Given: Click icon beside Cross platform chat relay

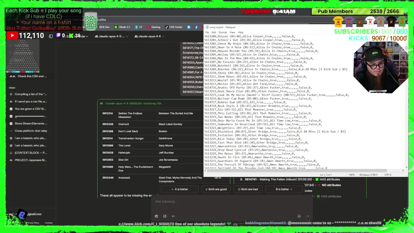Looking at the screenshot, I should (x=11, y=131).
